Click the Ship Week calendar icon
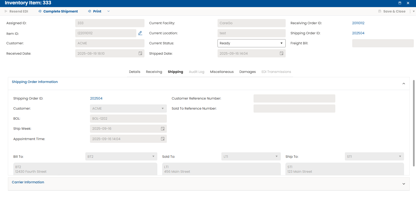The width and height of the screenshot is (416, 204). pos(163,129)
